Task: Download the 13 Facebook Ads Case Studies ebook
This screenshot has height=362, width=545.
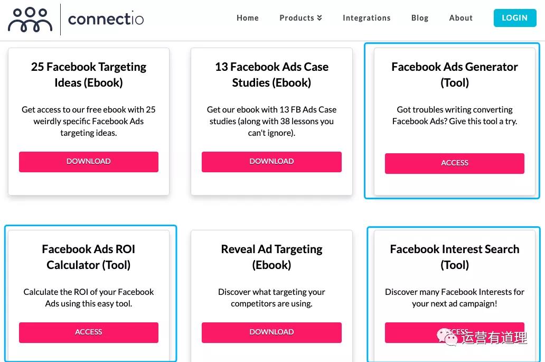Action: 271,162
